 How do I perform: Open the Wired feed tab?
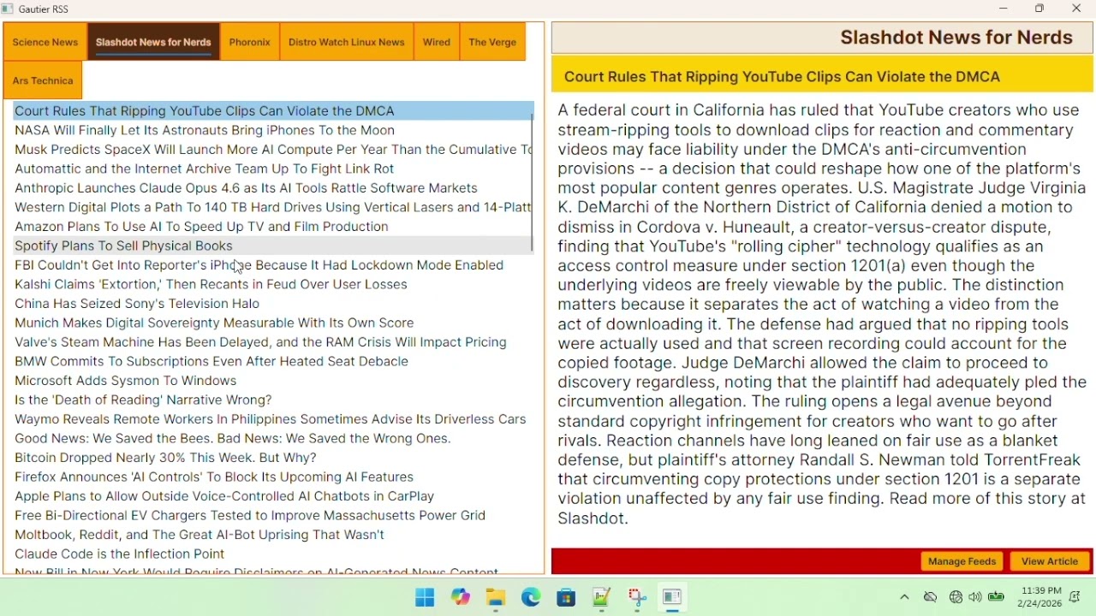point(438,43)
